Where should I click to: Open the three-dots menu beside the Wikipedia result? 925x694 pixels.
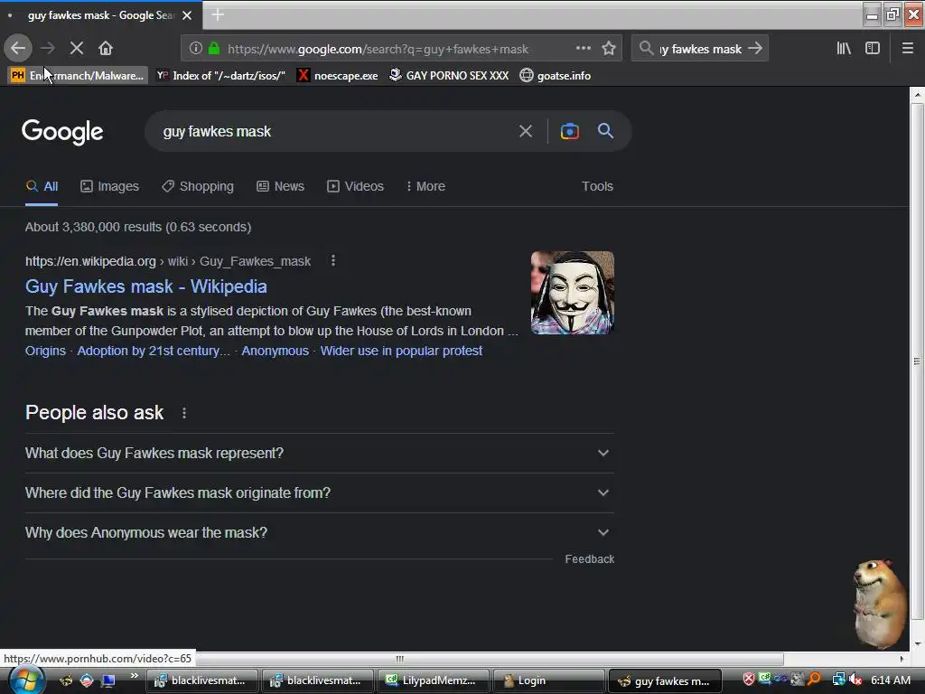pos(333,260)
